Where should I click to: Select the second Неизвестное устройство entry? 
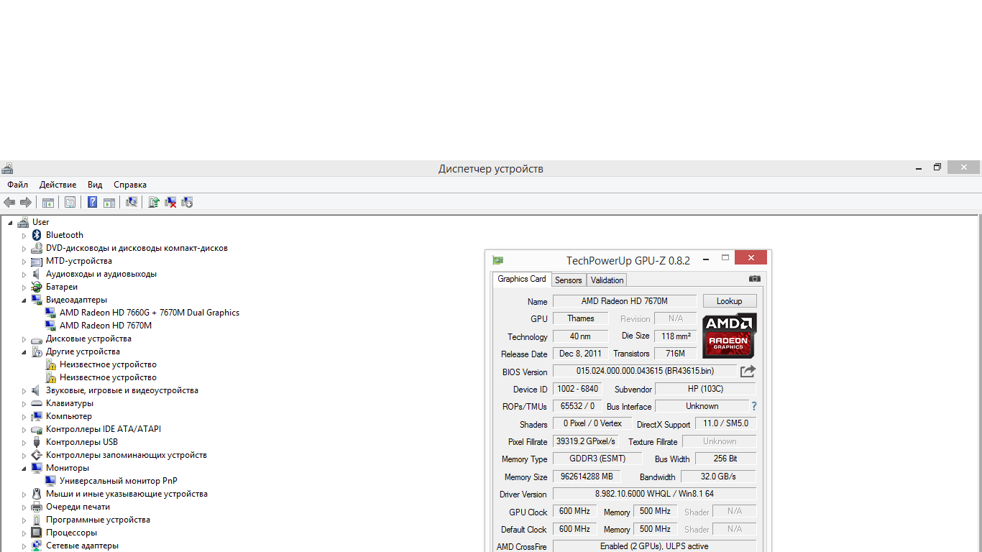(108, 377)
